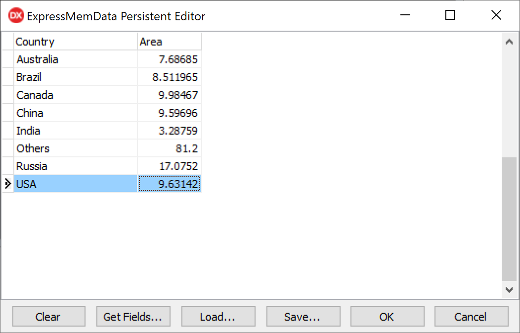Click the scroll down arrow
This screenshot has height=333, width=520.
tap(509, 289)
